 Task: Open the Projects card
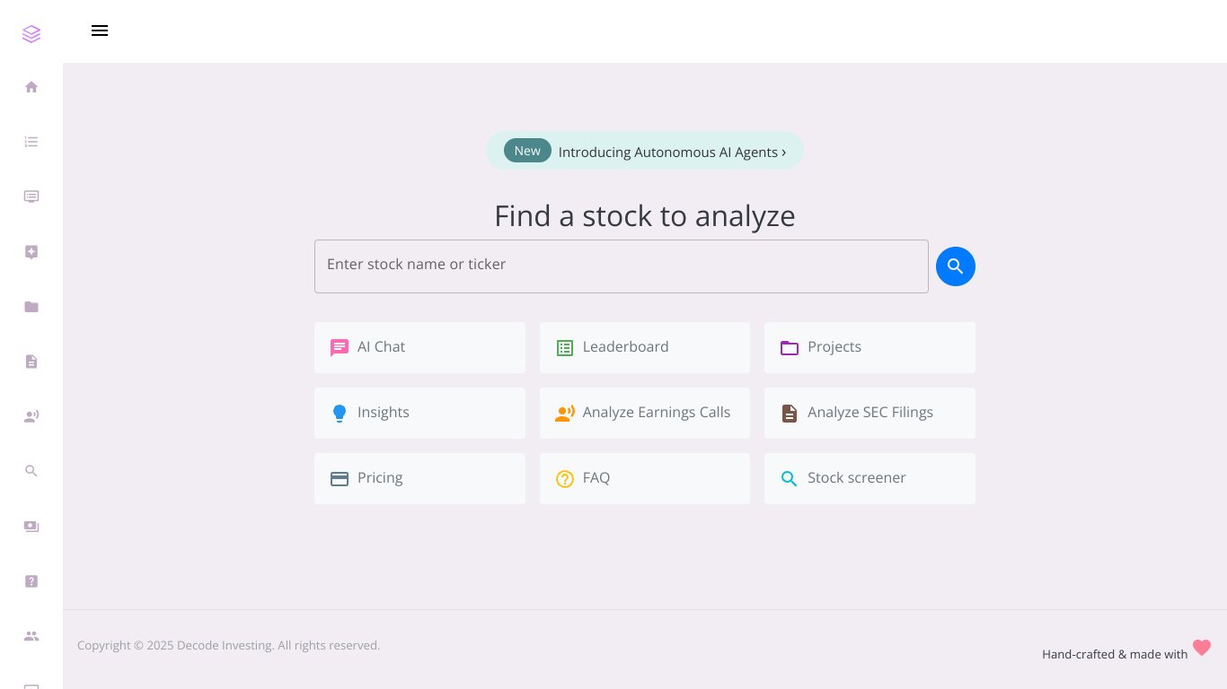869,347
